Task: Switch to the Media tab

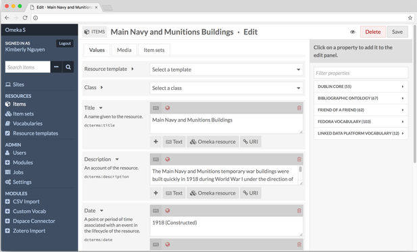Action: tap(124, 50)
